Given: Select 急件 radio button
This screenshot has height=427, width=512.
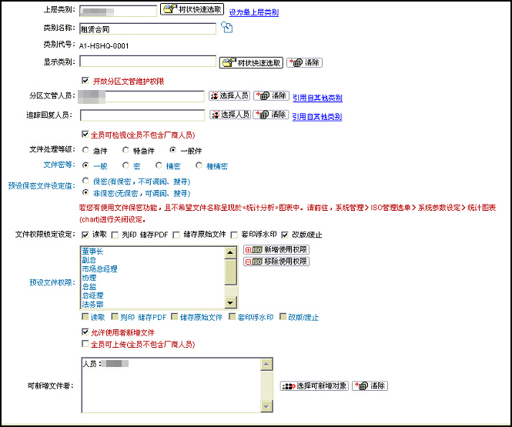Looking at the screenshot, I should tap(85, 151).
